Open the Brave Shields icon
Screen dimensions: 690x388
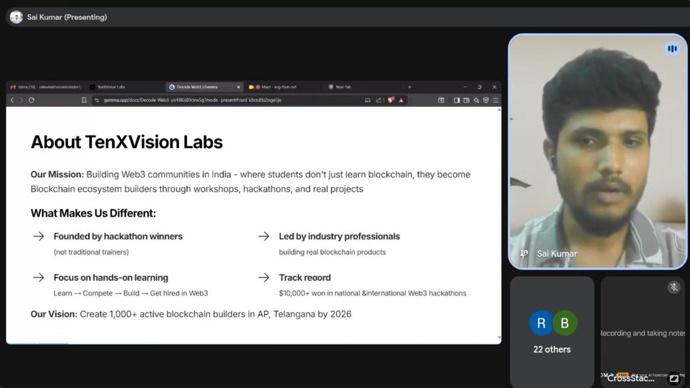coord(390,100)
